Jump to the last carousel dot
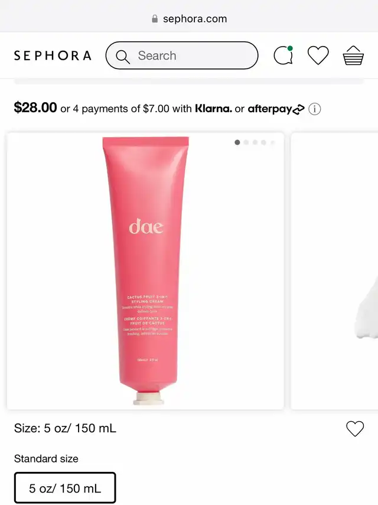This screenshot has height=505, width=378. pyautogui.click(x=273, y=142)
